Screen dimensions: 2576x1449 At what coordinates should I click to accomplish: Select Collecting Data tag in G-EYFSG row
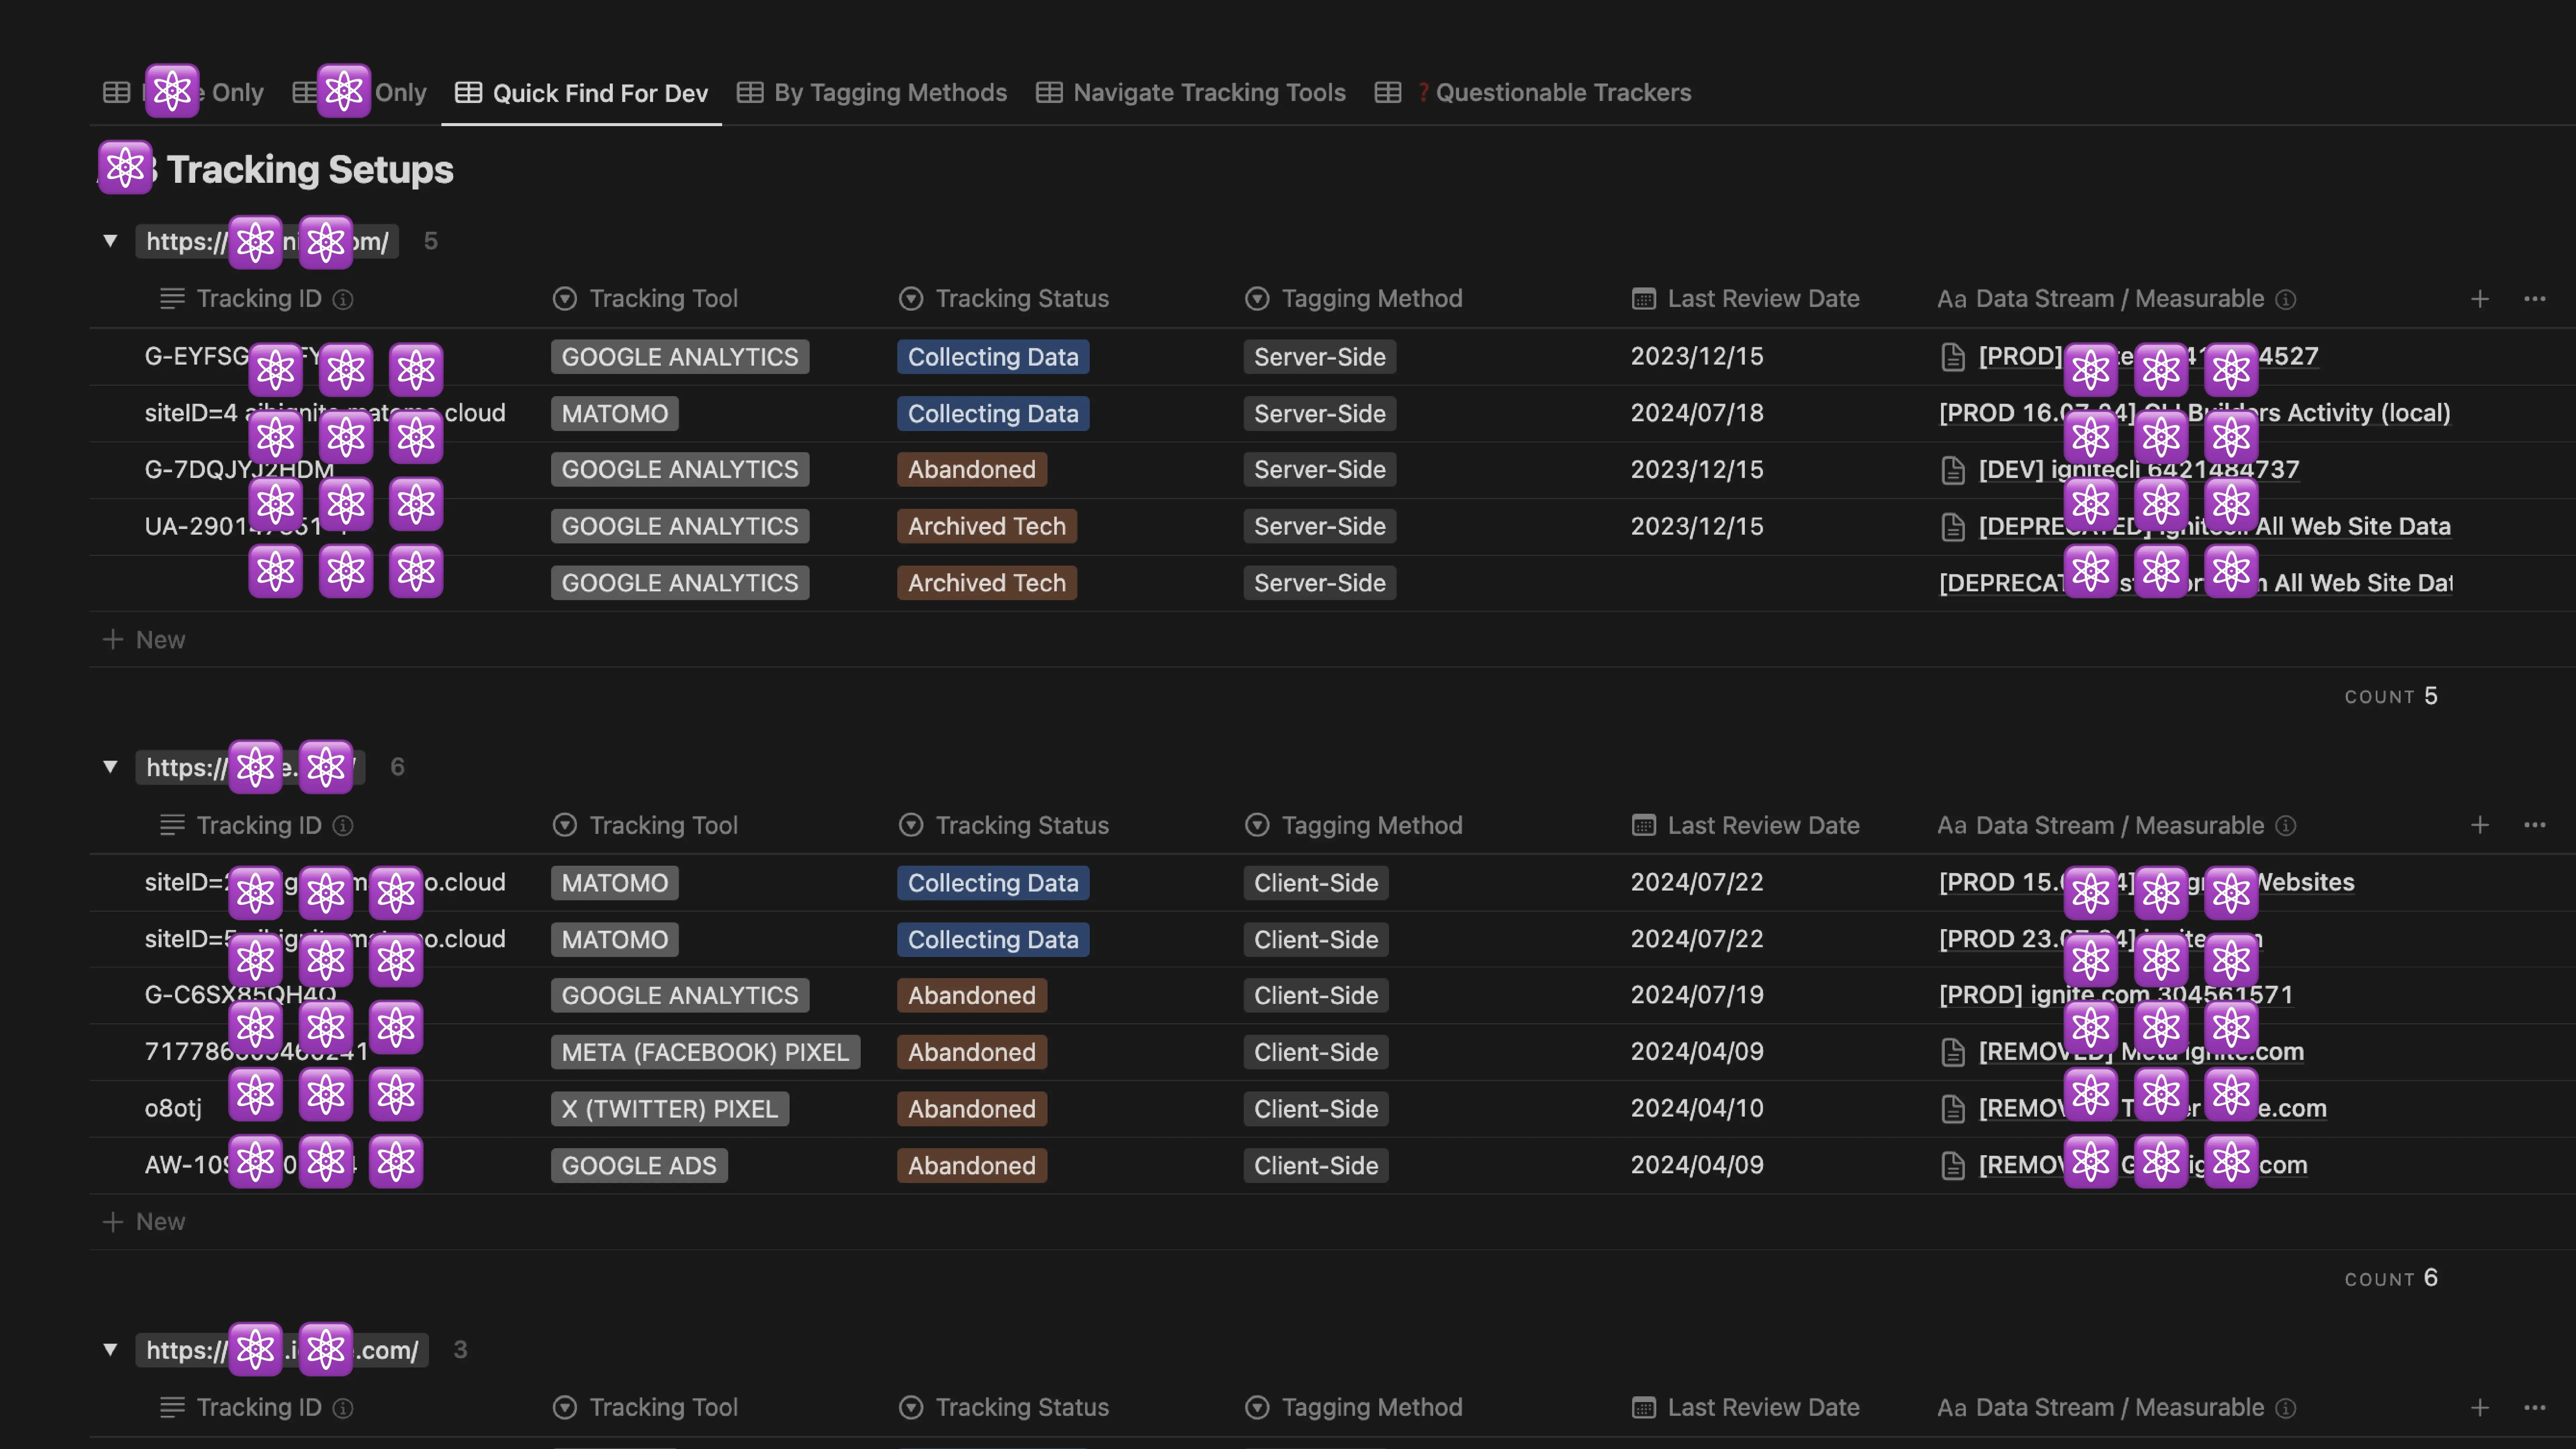coord(993,357)
